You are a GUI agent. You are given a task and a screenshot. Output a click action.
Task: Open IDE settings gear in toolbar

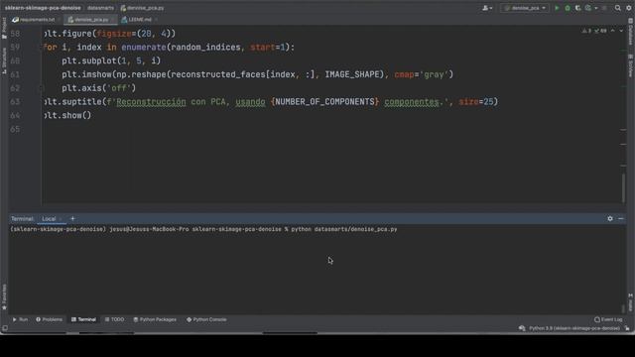[x=629, y=8]
